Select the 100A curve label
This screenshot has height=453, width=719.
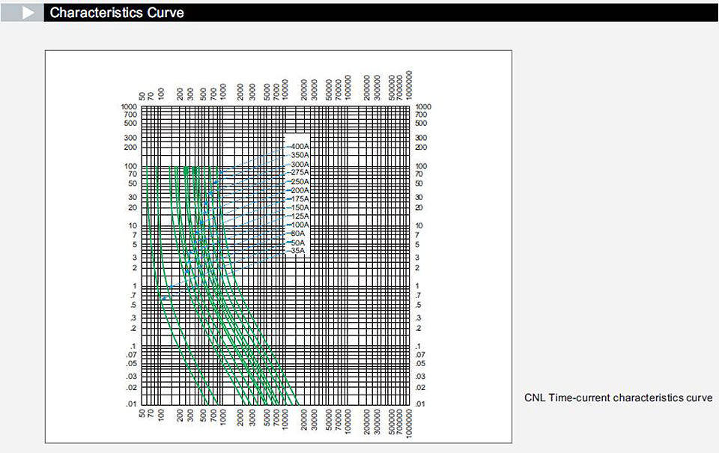click(x=300, y=225)
